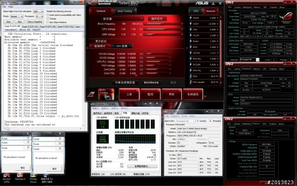
Task: Minimize TurboV EVO to tray icon
Action: (213, 3)
